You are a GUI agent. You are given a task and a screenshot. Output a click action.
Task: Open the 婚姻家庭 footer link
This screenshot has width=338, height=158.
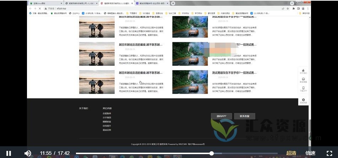(107, 122)
